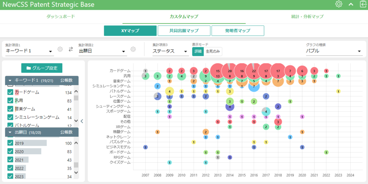Select 詳細 display mode
This screenshot has width=368, height=184.
(198, 52)
